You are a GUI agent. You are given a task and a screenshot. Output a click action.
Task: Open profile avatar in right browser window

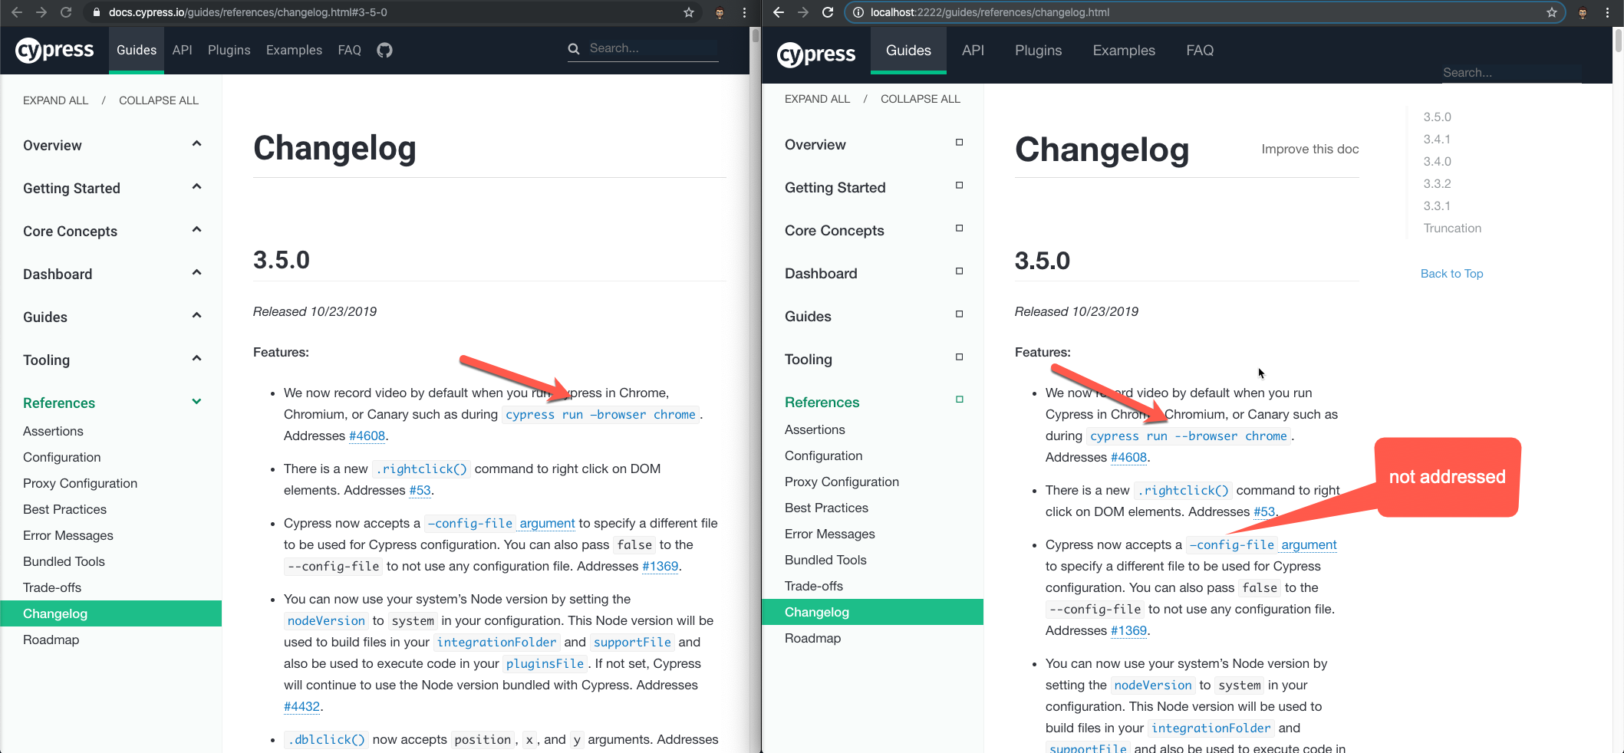tap(1583, 12)
